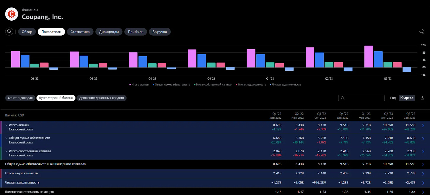Click the +25.66% equity growth value
The image size is (430, 195).
coord(365,155)
